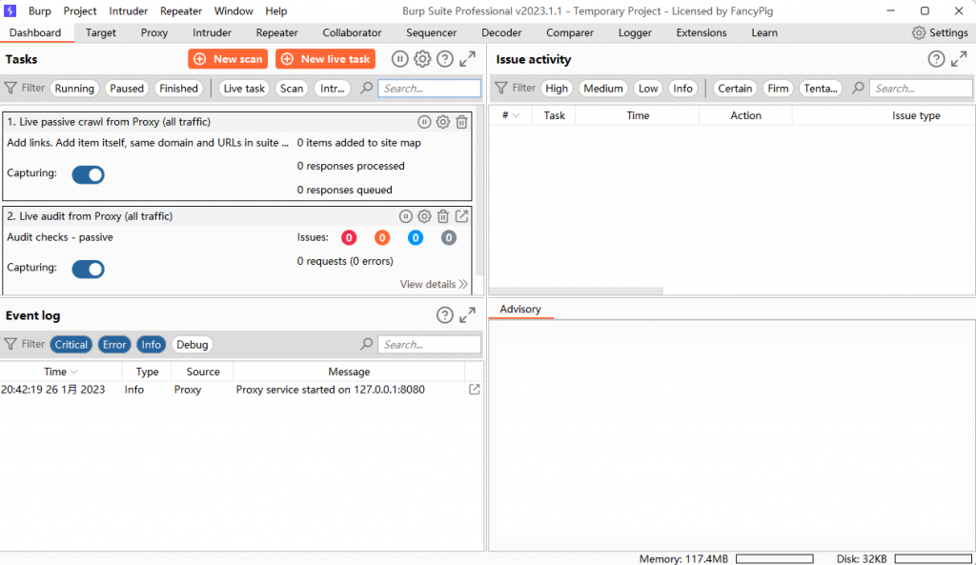Expand the Tasks panel to full size
The height and width of the screenshot is (565, 976).
coord(467,59)
